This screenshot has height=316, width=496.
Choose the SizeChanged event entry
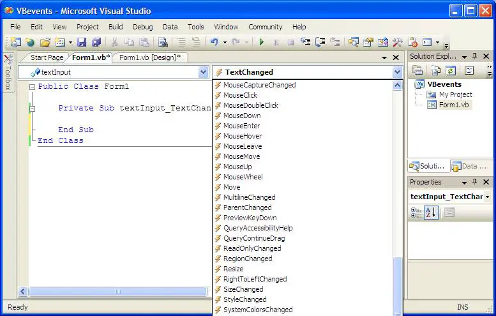point(243,289)
